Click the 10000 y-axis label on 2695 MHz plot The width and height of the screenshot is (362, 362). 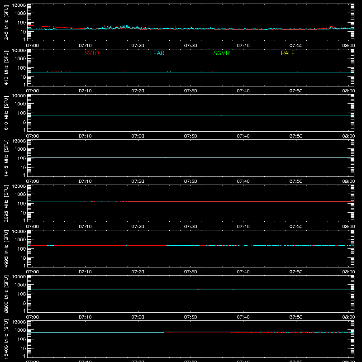[x=19, y=186]
